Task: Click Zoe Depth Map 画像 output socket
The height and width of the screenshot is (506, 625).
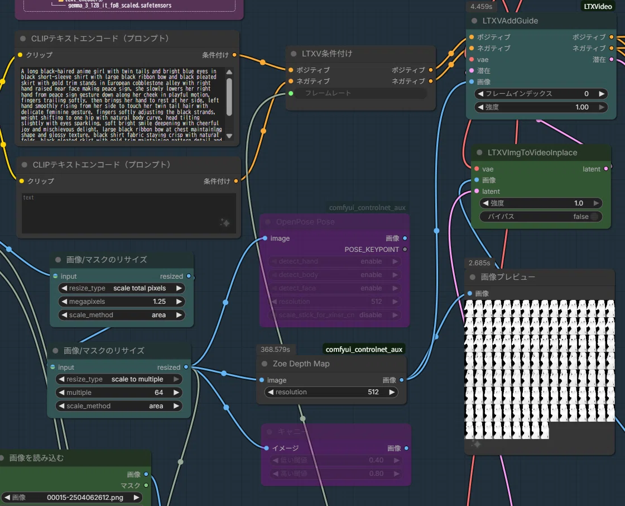Action: click(x=401, y=380)
